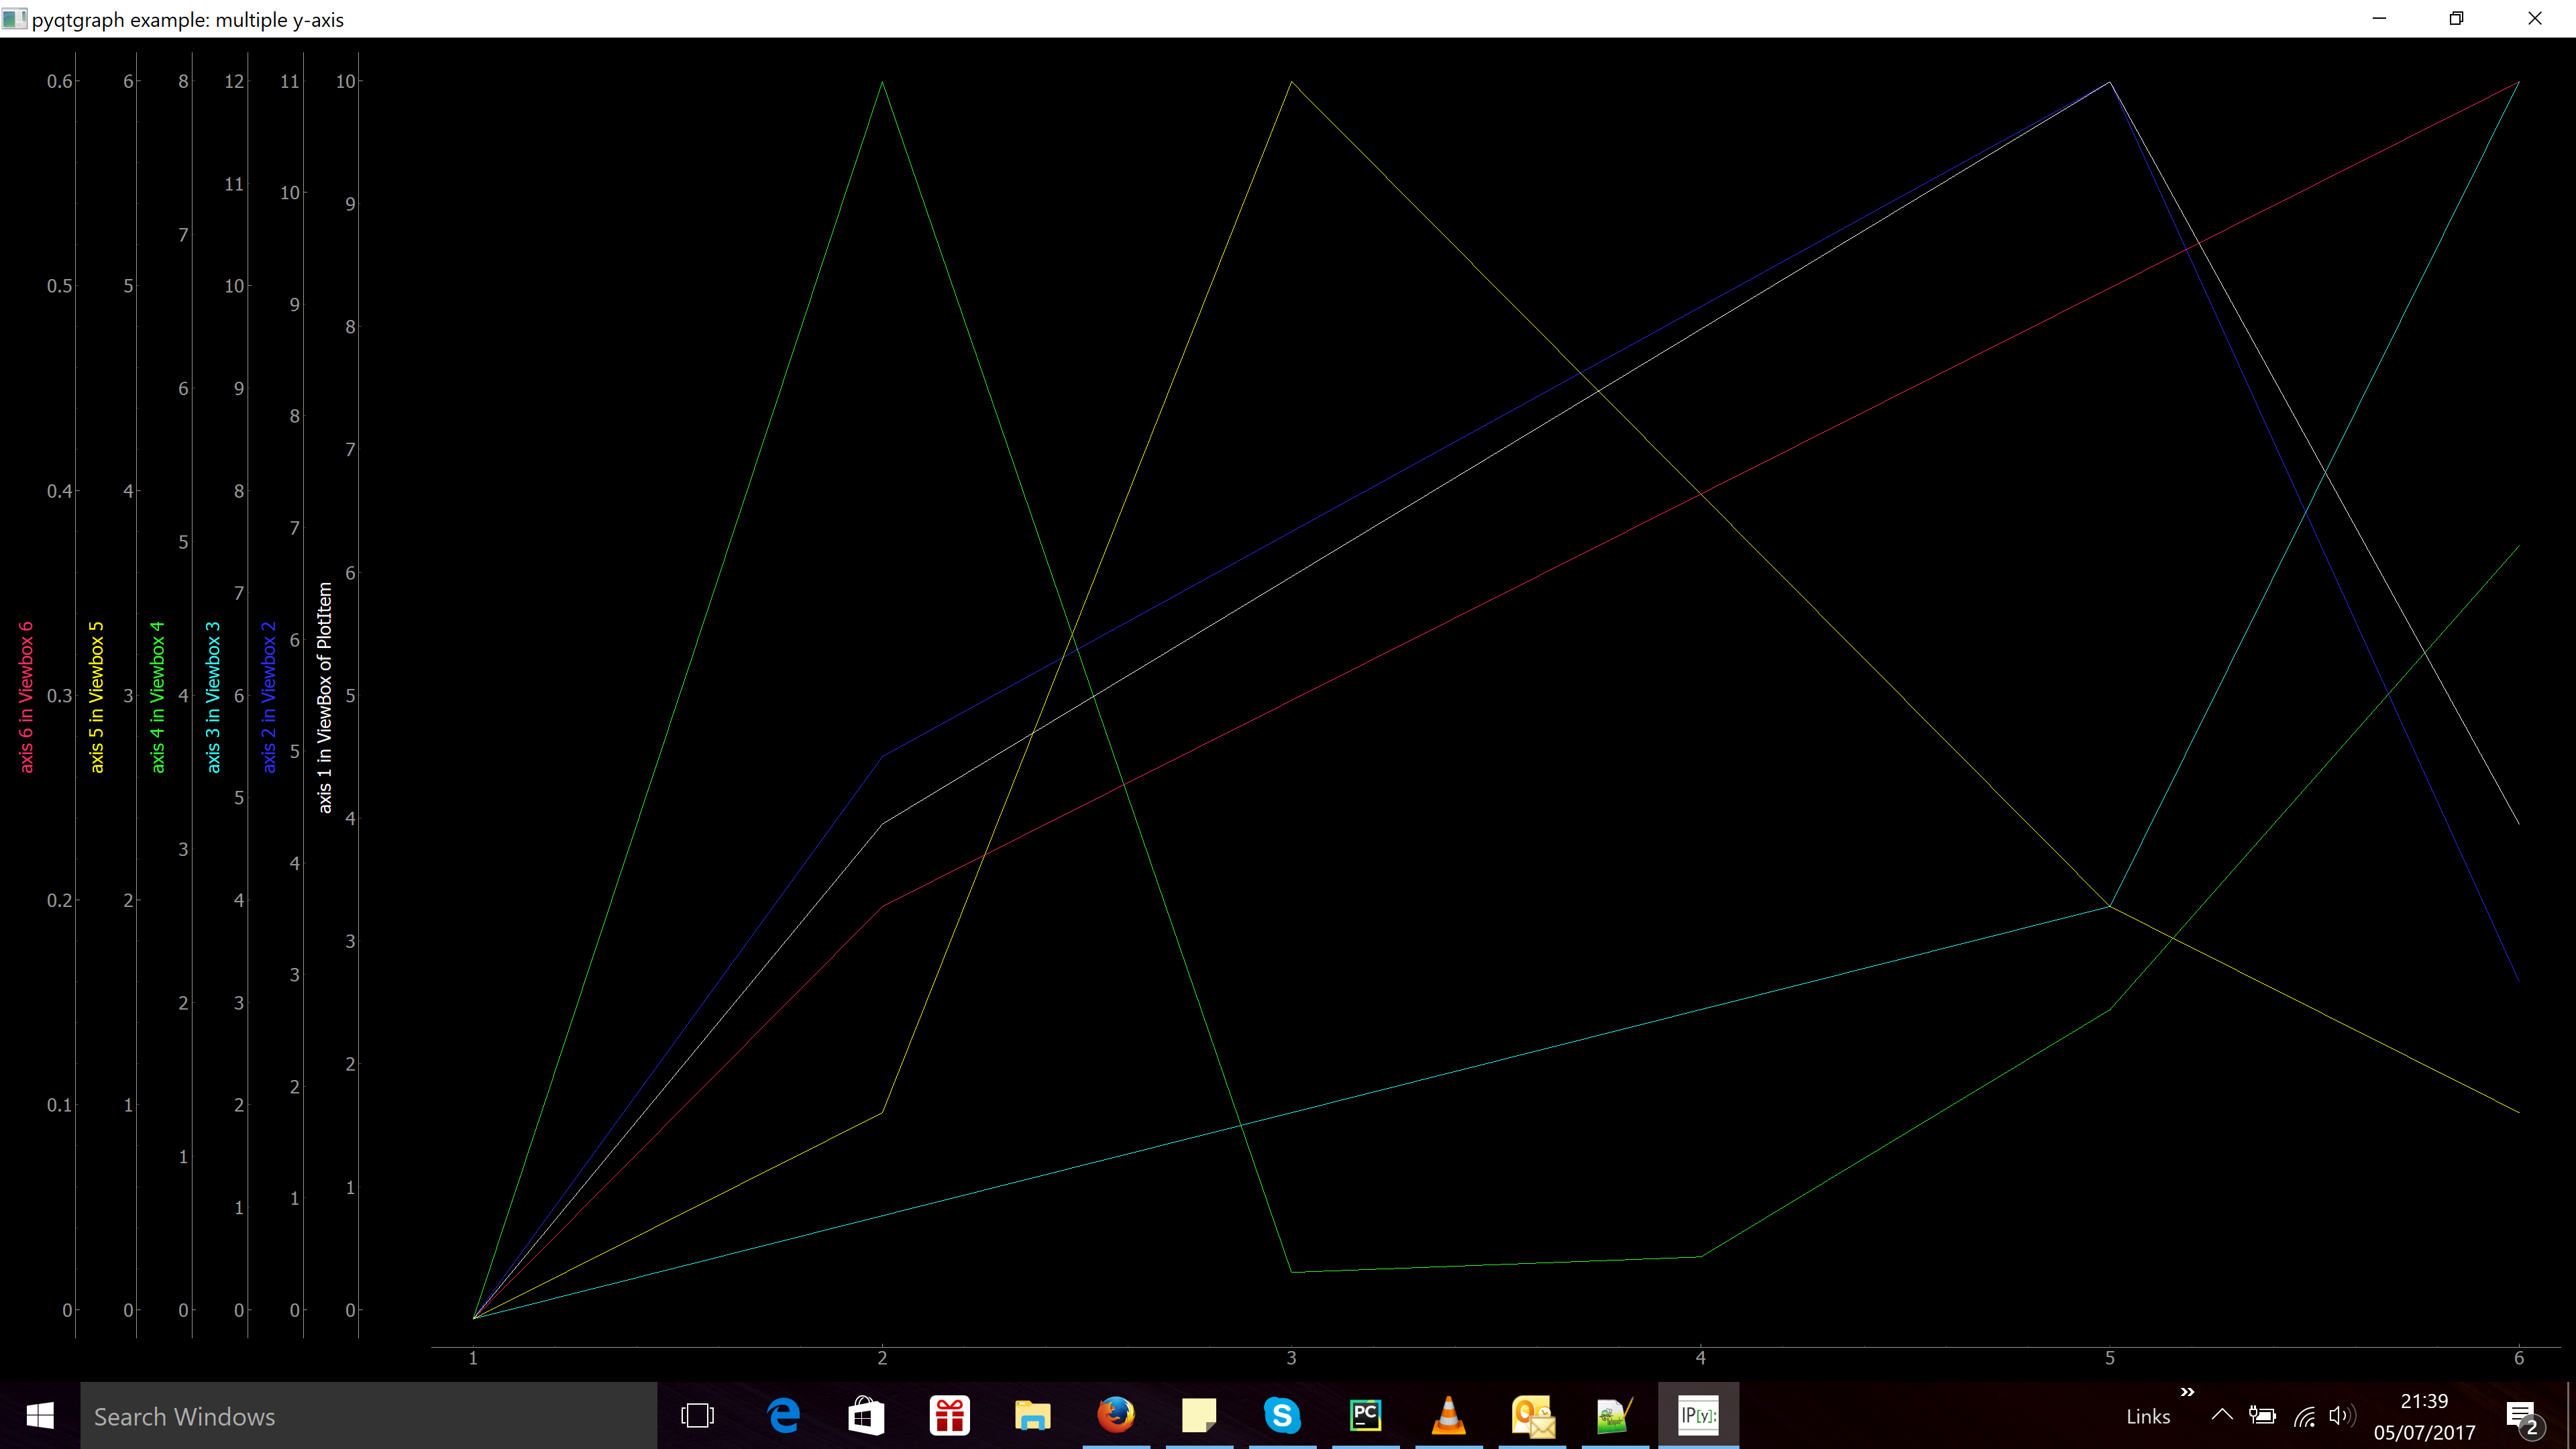Click the Search Windows box
The height and width of the screenshot is (1449, 2576).
368,1416
